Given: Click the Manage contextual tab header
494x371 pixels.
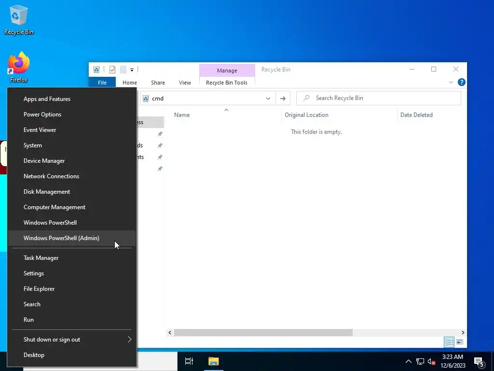Looking at the screenshot, I should tap(227, 71).
